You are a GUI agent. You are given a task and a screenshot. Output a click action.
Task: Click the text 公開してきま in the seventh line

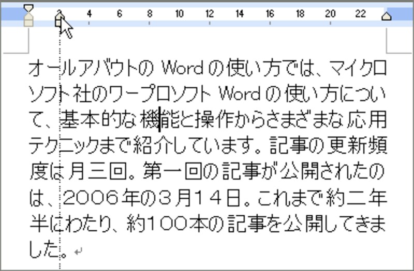click(335, 224)
